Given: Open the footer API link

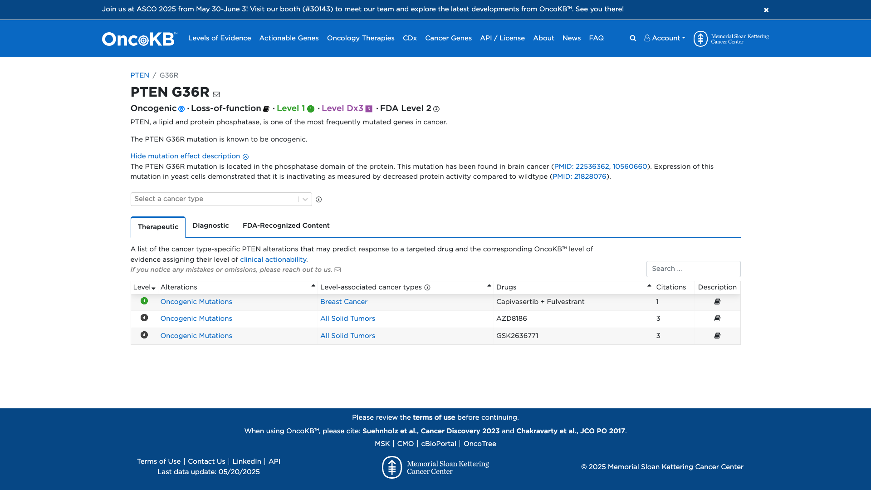Looking at the screenshot, I should coord(274,461).
